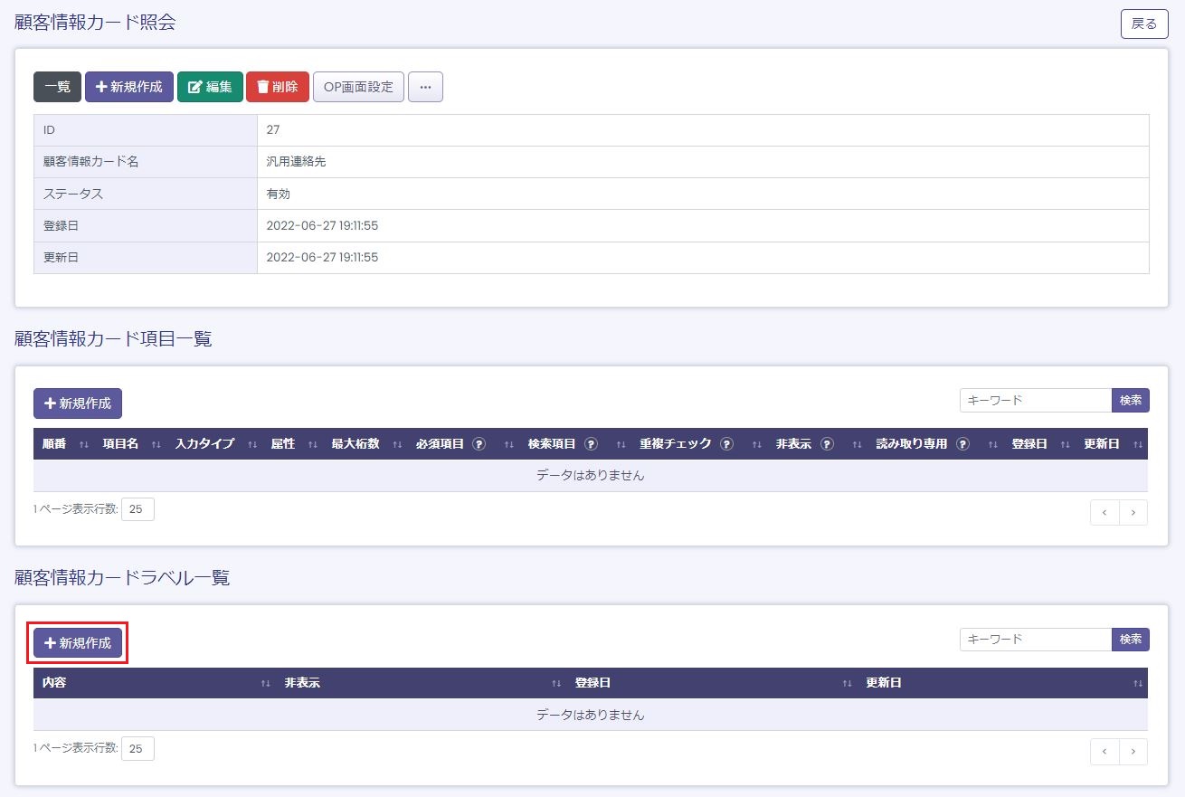This screenshot has height=797, width=1185.
Task: Open the more options ellipsis button
Action: 425,88
